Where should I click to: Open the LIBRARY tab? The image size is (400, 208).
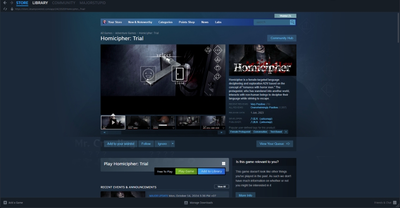click(40, 3)
